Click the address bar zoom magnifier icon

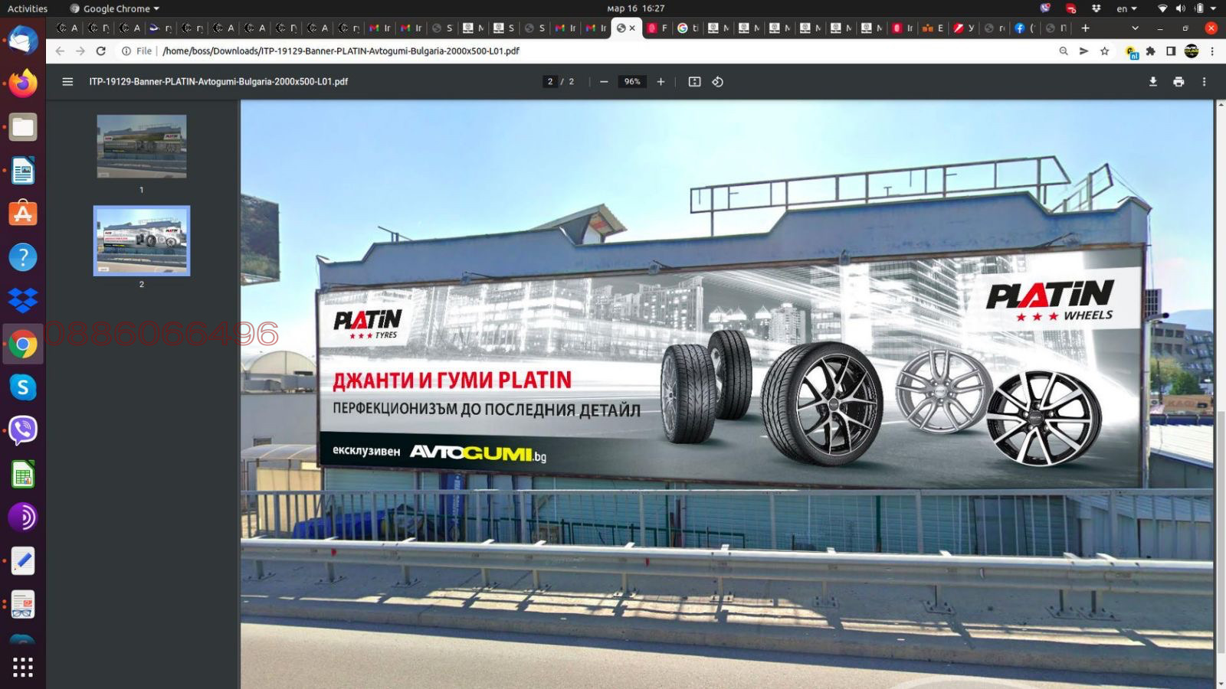(1064, 51)
